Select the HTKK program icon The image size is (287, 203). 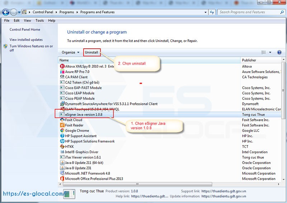[62, 146]
